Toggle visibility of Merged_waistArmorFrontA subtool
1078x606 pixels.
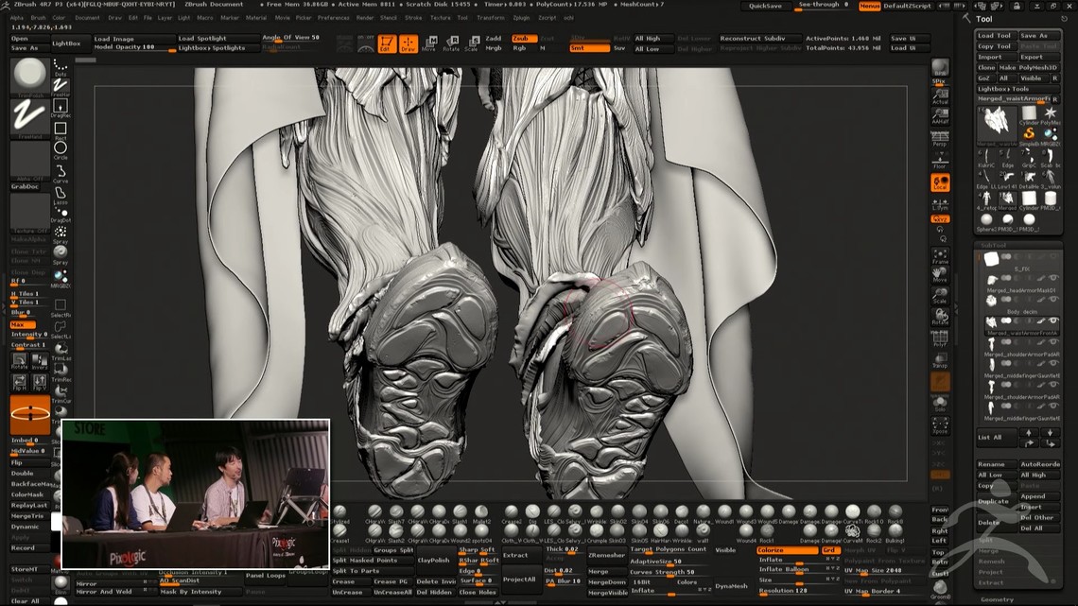(x=1053, y=320)
